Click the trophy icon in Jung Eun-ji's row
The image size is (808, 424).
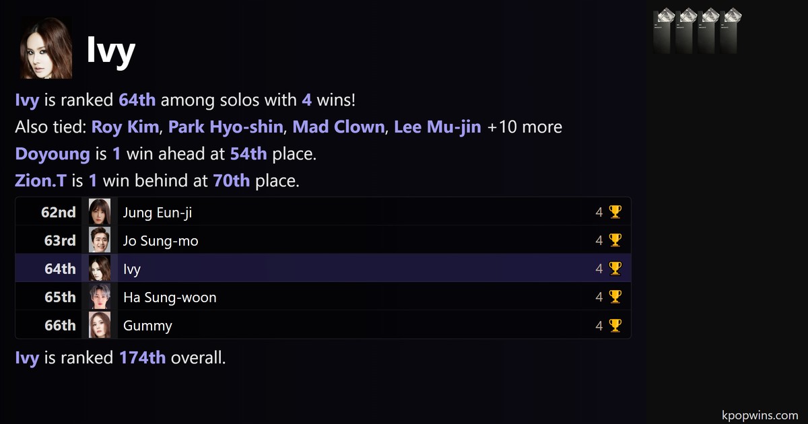coord(615,212)
